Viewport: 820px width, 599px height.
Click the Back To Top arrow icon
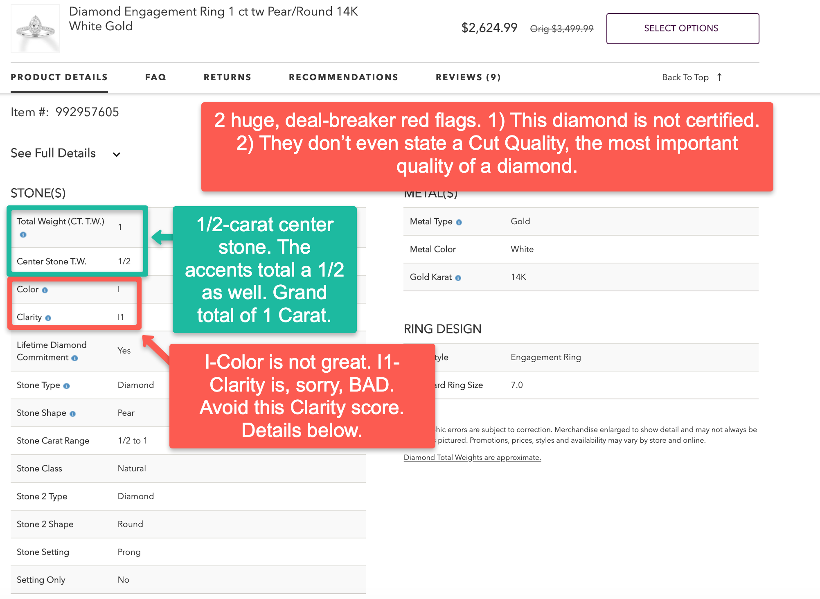coord(719,77)
